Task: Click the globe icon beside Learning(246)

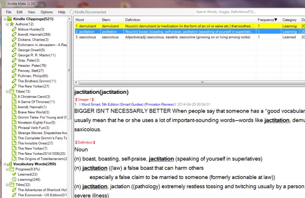Action: click(x=14, y=179)
